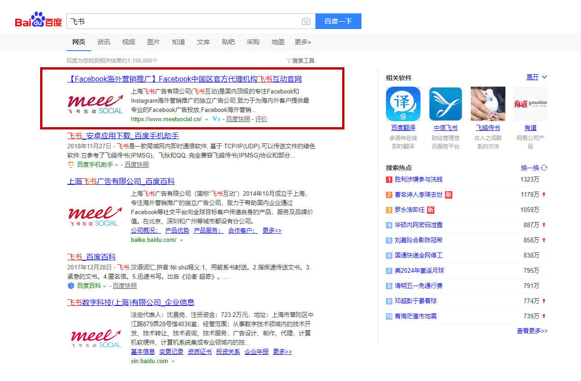Image resolution: width=581 pixels, height=381 pixels.
Task: Open https://www.meetsocial.cn/ URL link
Action: tap(166, 119)
